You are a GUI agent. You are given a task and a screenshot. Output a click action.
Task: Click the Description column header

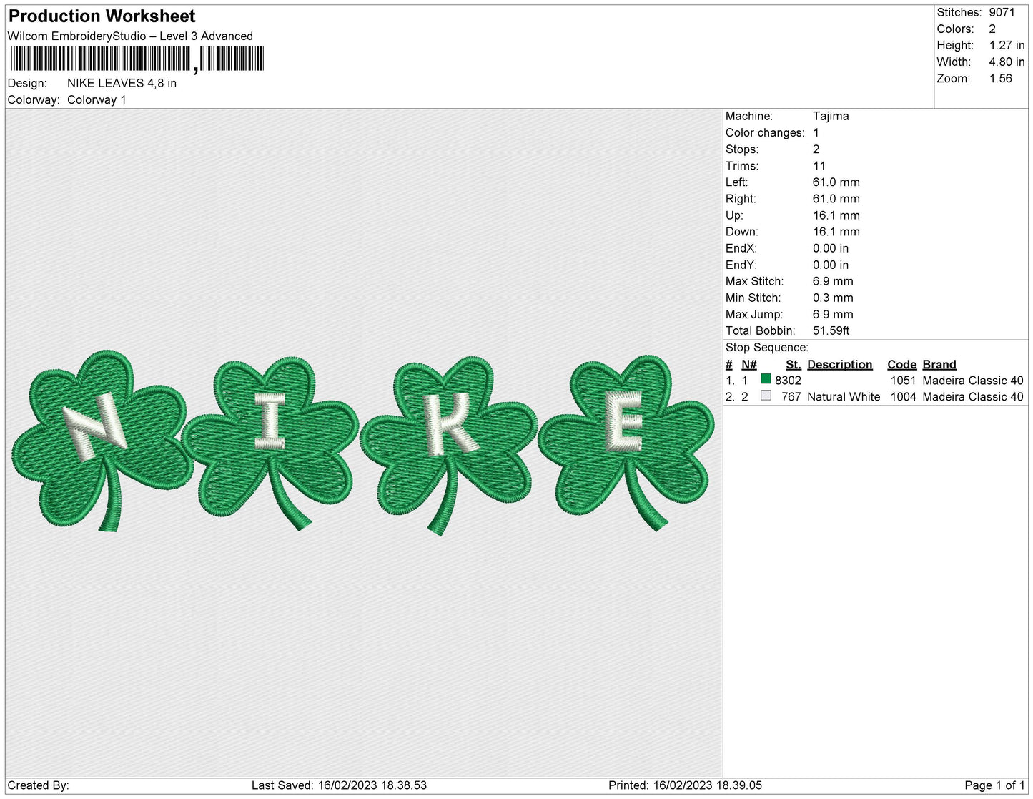[839, 364]
